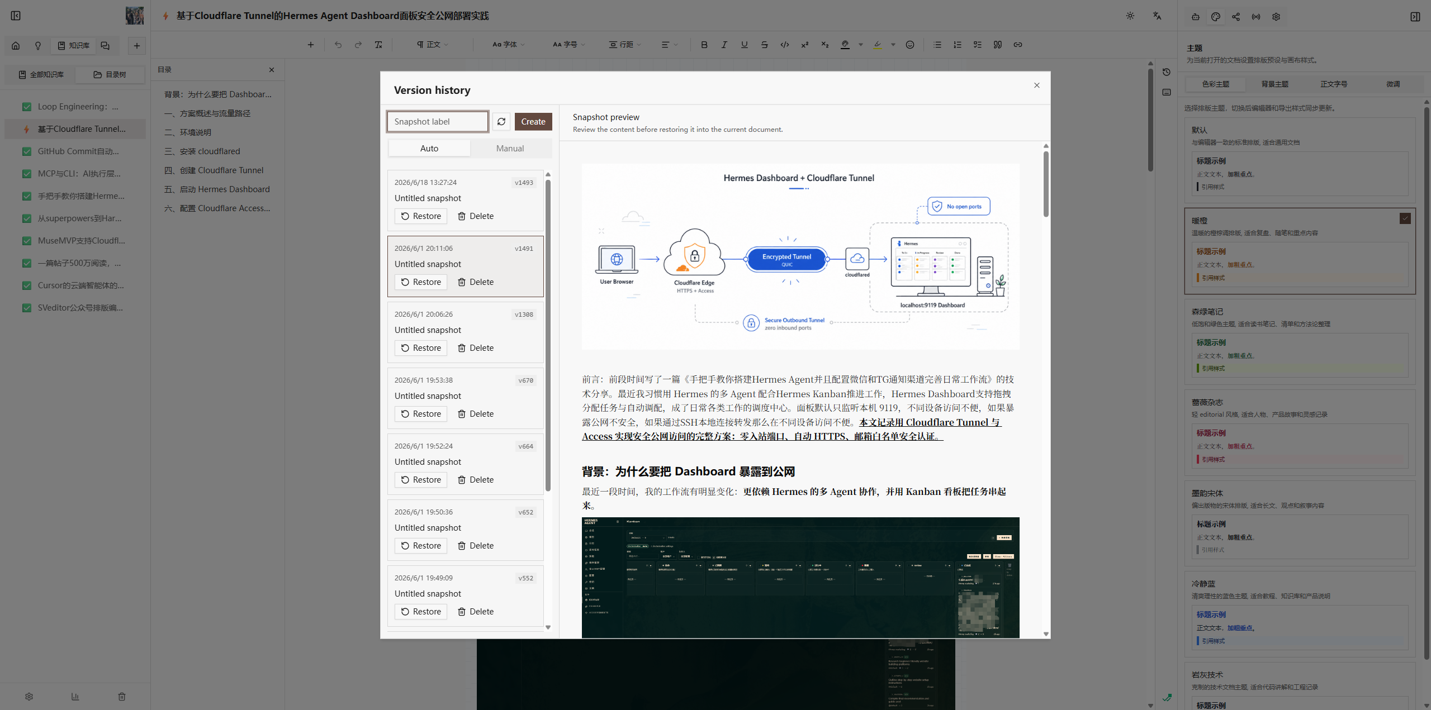Screen dimensions: 1431x710
Task: Apply strikethrough formatting in the toolbar
Action: (x=765, y=45)
